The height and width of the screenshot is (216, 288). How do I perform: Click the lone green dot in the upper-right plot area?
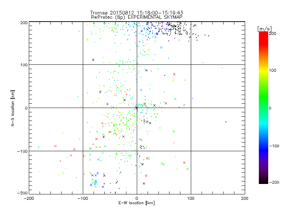[222, 68]
